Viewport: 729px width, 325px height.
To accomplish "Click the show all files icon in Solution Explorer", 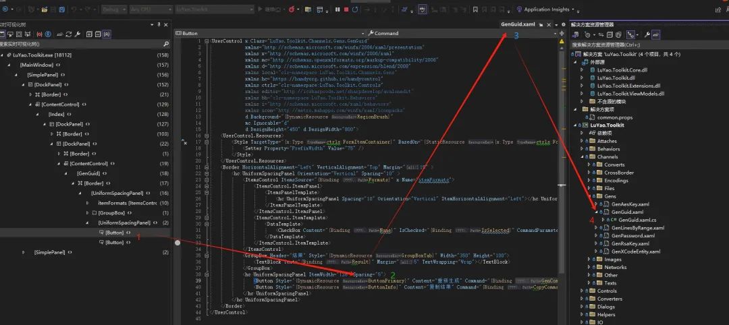I will [x=619, y=34].
